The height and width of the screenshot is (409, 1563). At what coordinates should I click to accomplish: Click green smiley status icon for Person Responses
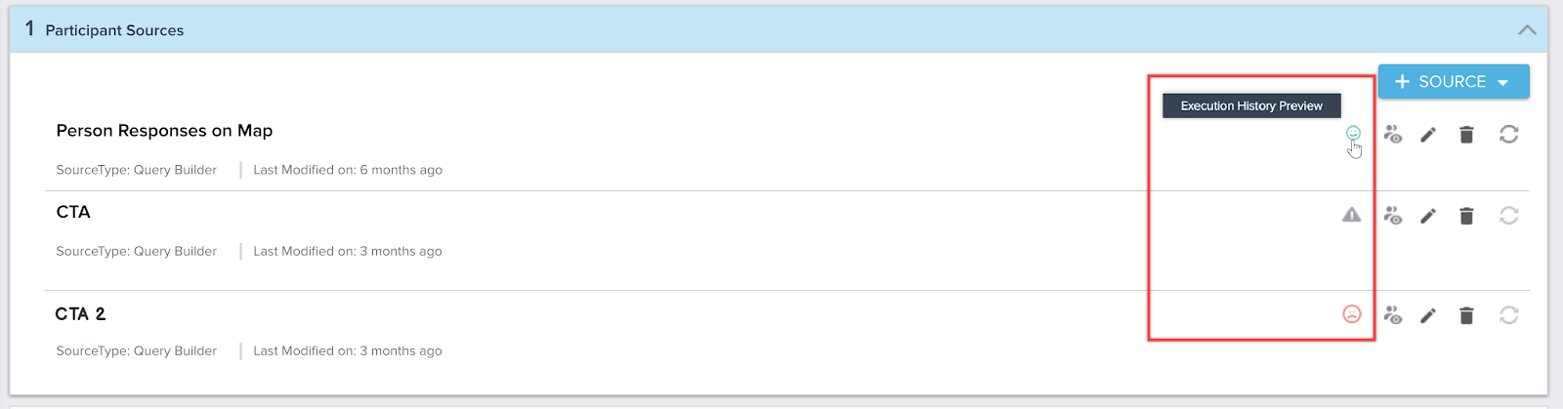coord(1353,133)
